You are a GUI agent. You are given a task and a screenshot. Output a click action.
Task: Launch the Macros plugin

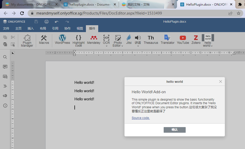(x=44, y=39)
